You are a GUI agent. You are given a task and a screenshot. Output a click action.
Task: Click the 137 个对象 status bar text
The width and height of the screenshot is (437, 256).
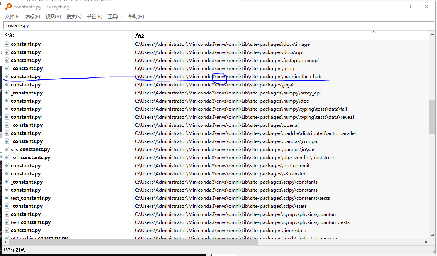tap(14, 250)
